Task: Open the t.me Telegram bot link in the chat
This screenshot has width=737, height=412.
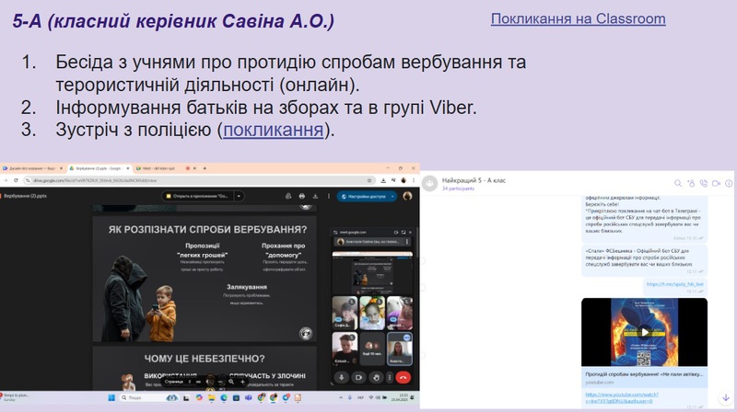Action: click(x=675, y=284)
